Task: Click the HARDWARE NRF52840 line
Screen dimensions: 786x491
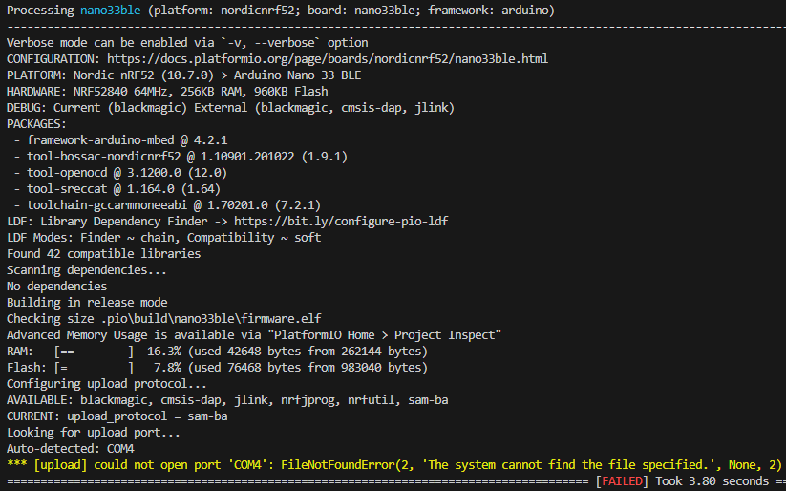Action: click(x=167, y=92)
